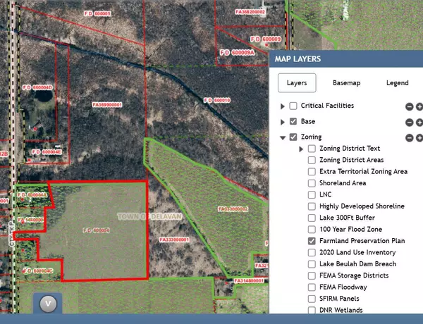Select parcel label F D 600010

pos(217,100)
